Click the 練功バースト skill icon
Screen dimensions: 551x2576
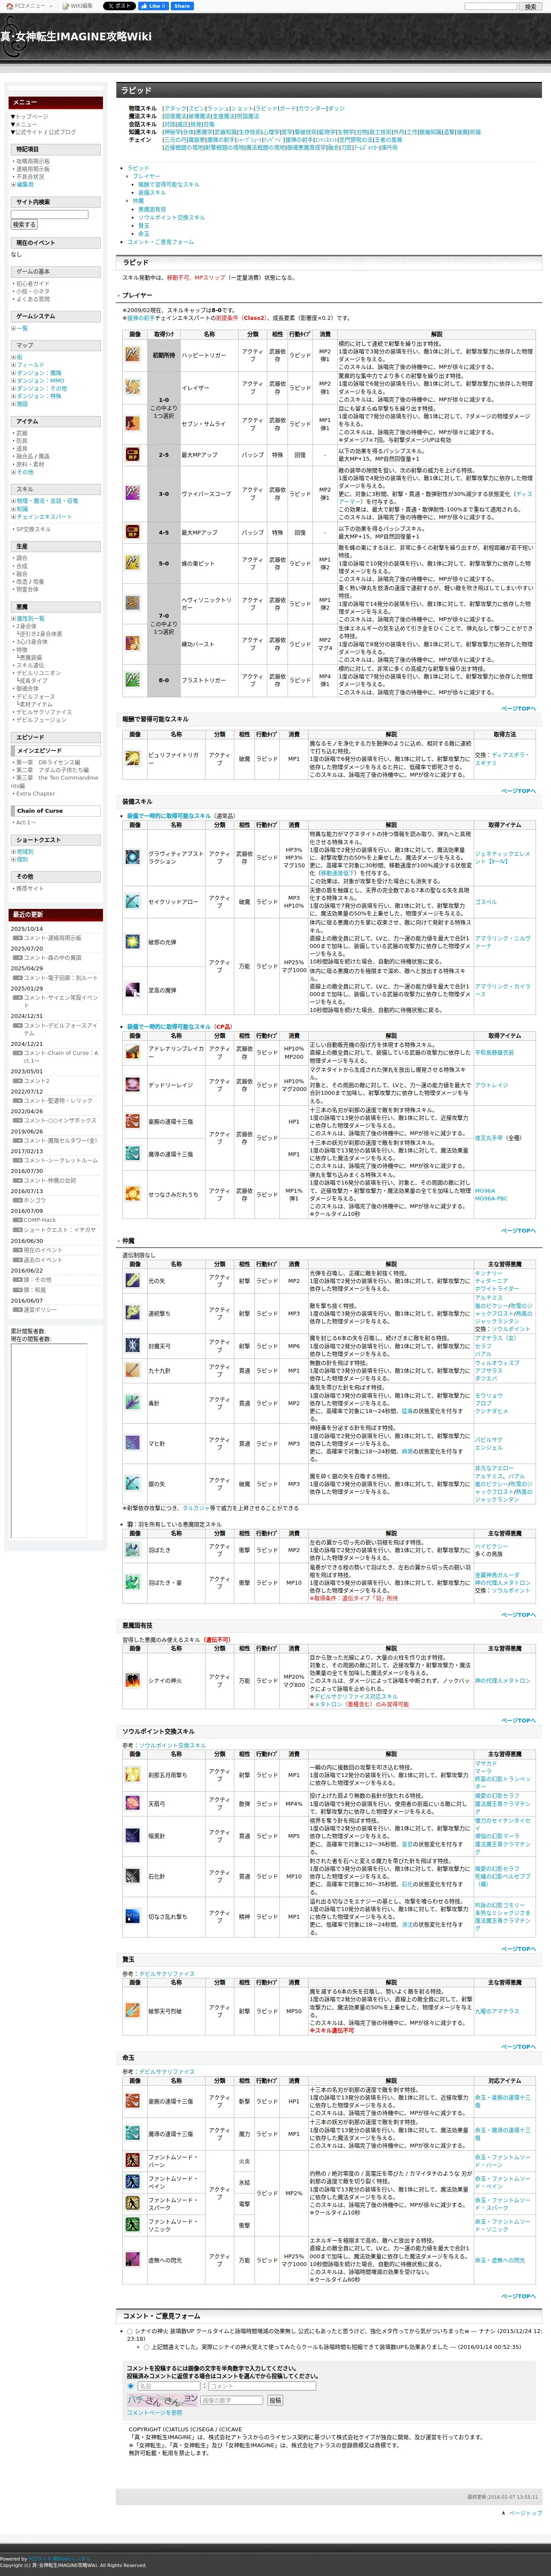132,643
